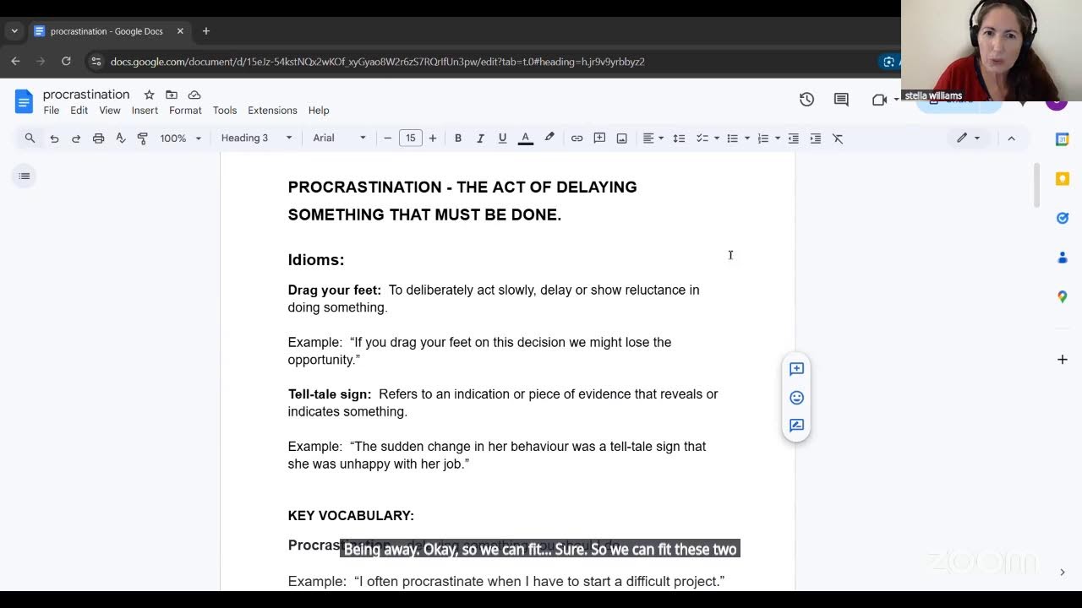The width and height of the screenshot is (1082, 608).
Task: Reload the browser page
Action: (66, 62)
